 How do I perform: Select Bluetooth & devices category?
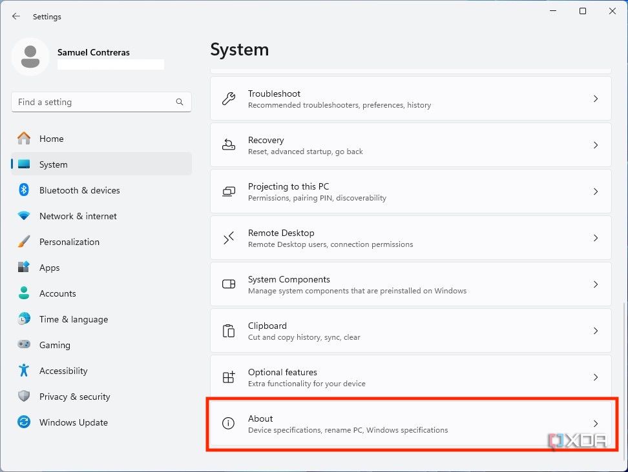(101, 190)
